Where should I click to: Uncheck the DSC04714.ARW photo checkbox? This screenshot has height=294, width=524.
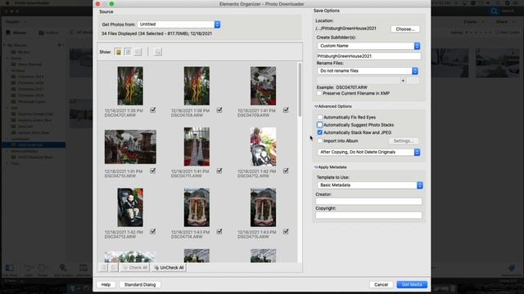point(219,231)
